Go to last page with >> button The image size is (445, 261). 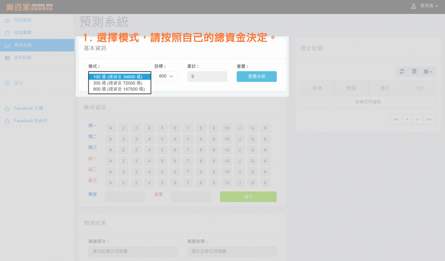coord(429,119)
